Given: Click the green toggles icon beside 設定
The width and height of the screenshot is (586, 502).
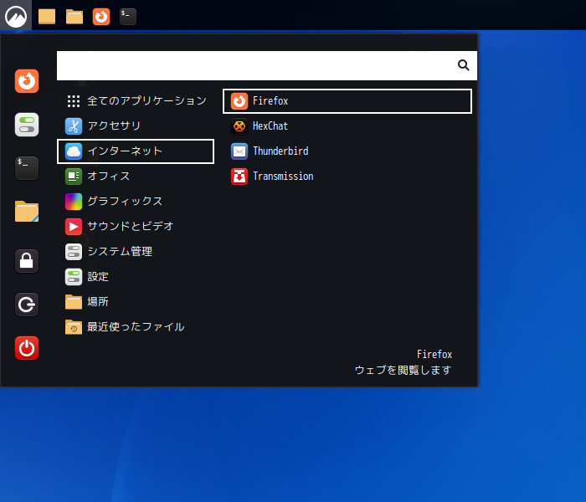Looking at the screenshot, I should 74,277.
